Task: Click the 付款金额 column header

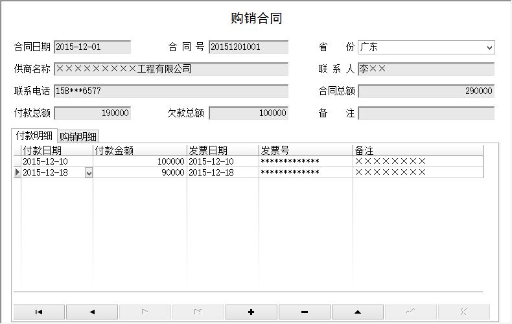Action: pos(140,150)
